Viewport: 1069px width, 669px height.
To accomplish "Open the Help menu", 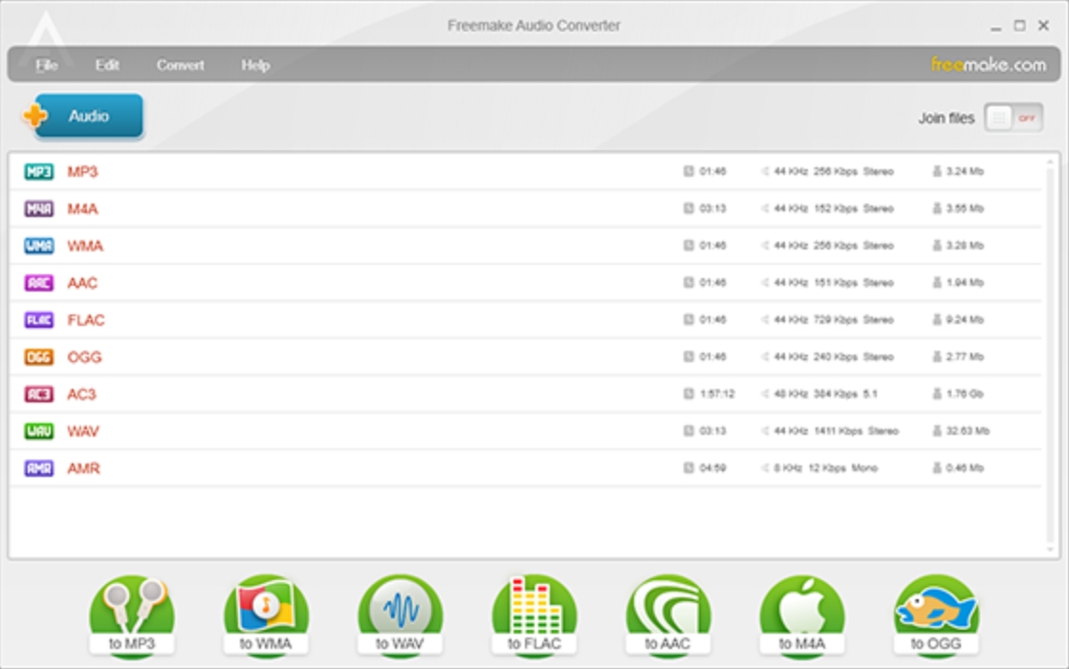I will coord(255,65).
